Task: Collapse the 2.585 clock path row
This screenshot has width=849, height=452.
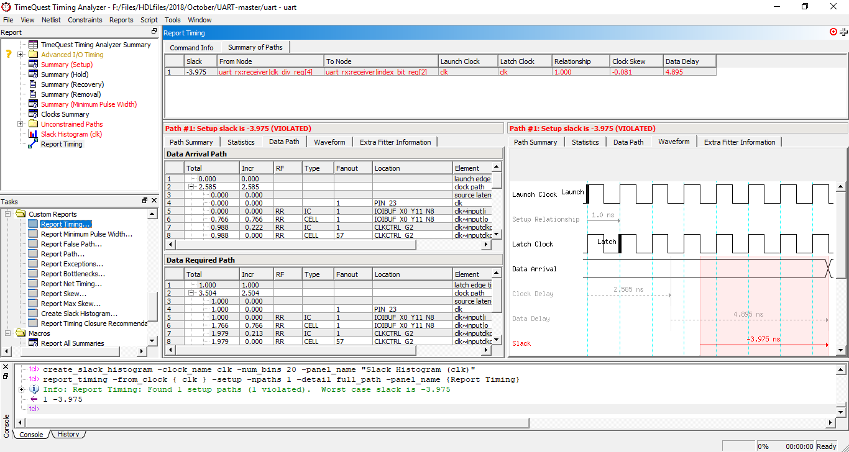Action: (x=193, y=187)
